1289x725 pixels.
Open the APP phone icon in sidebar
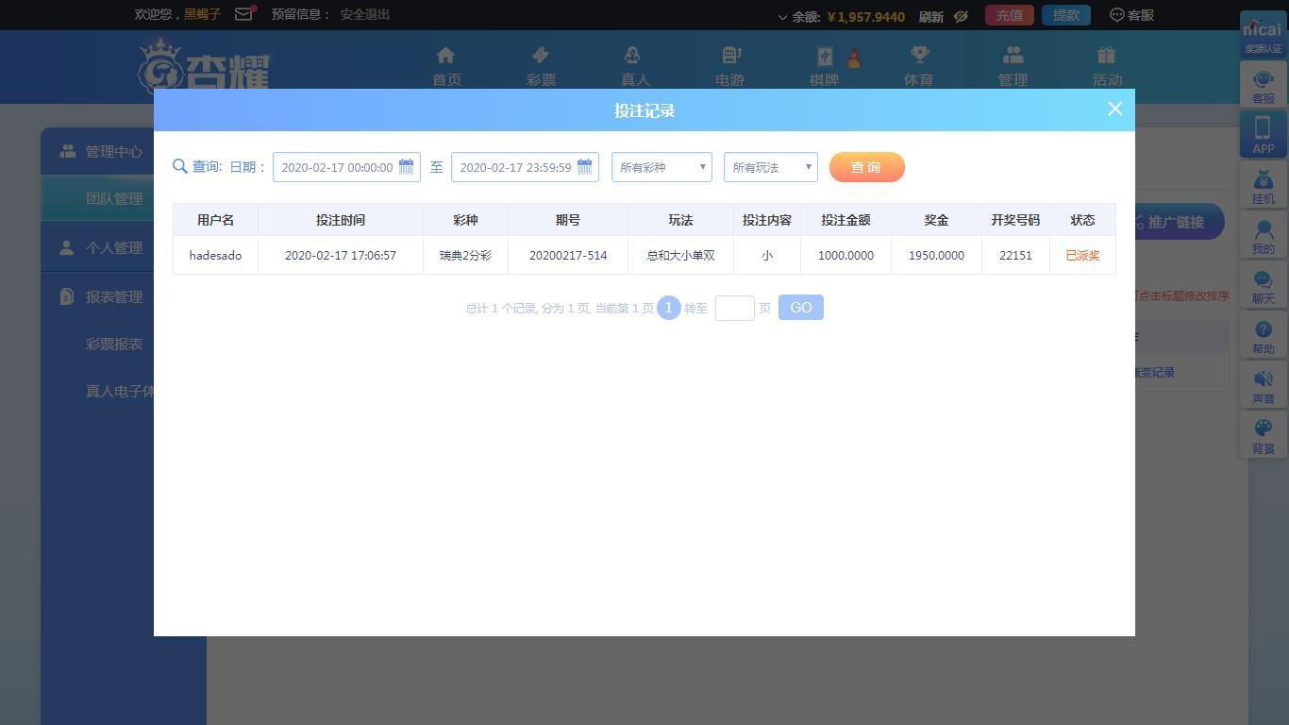click(1264, 127)
